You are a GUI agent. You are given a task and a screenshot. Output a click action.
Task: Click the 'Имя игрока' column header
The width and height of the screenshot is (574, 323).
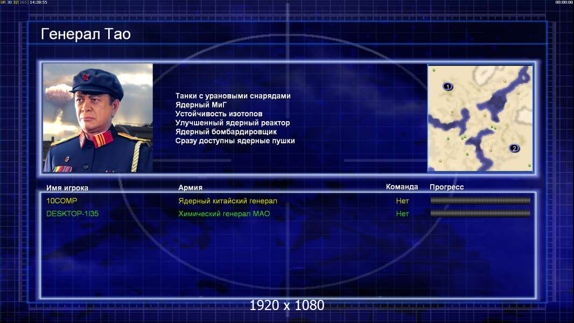coord(67,188)
